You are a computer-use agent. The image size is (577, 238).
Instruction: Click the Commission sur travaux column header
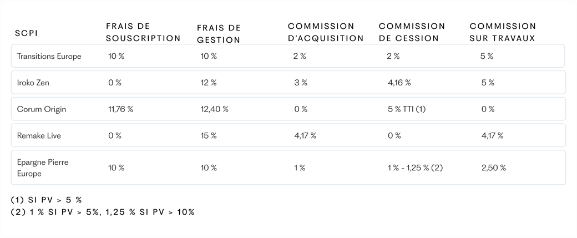coord(503,32)
